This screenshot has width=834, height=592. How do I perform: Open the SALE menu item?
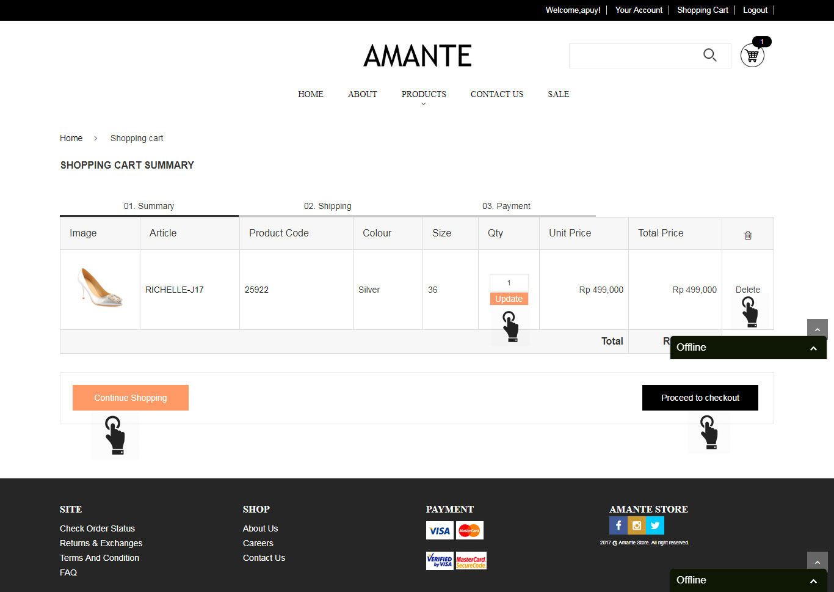click(559, 94)
